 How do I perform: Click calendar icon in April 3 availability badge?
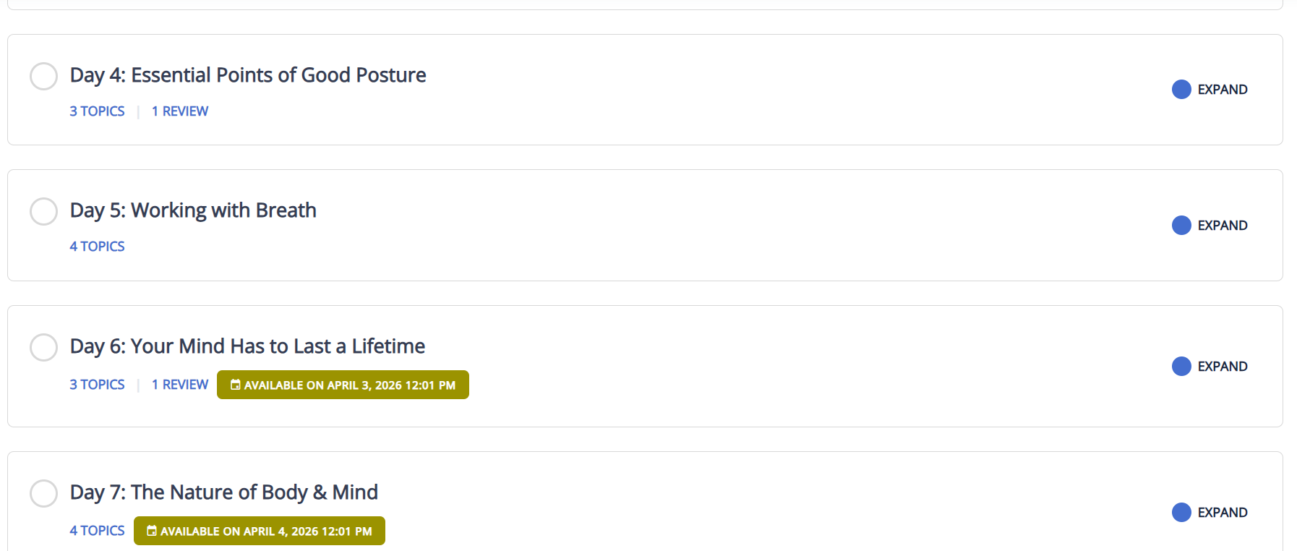point(235,385)
